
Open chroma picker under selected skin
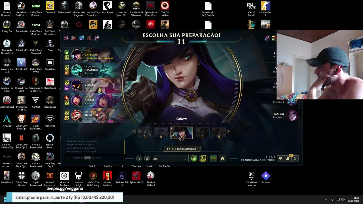click(181, 139)
